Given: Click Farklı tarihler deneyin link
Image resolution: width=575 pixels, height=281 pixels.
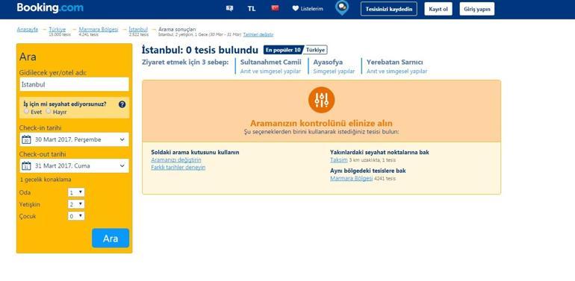Looking at the screenshot, I should point(178,167).
